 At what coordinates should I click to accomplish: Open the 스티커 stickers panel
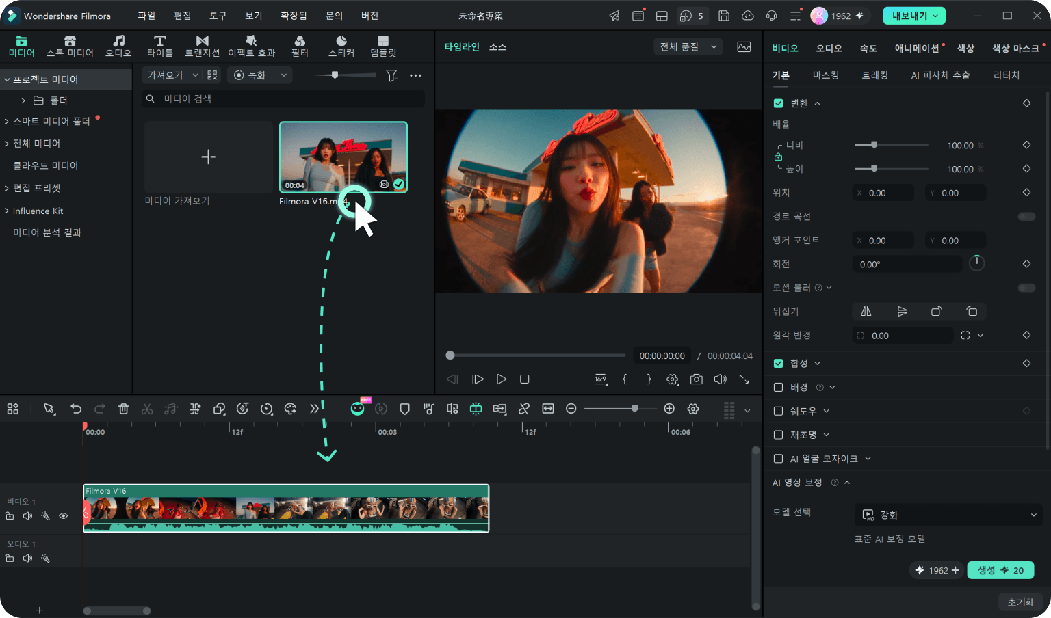tap(341, 46)
